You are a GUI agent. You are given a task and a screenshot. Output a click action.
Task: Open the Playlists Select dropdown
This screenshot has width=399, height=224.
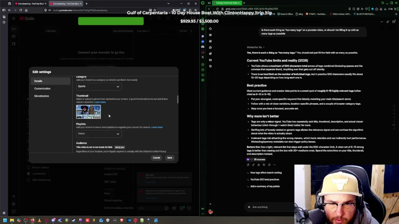point(99,134)
